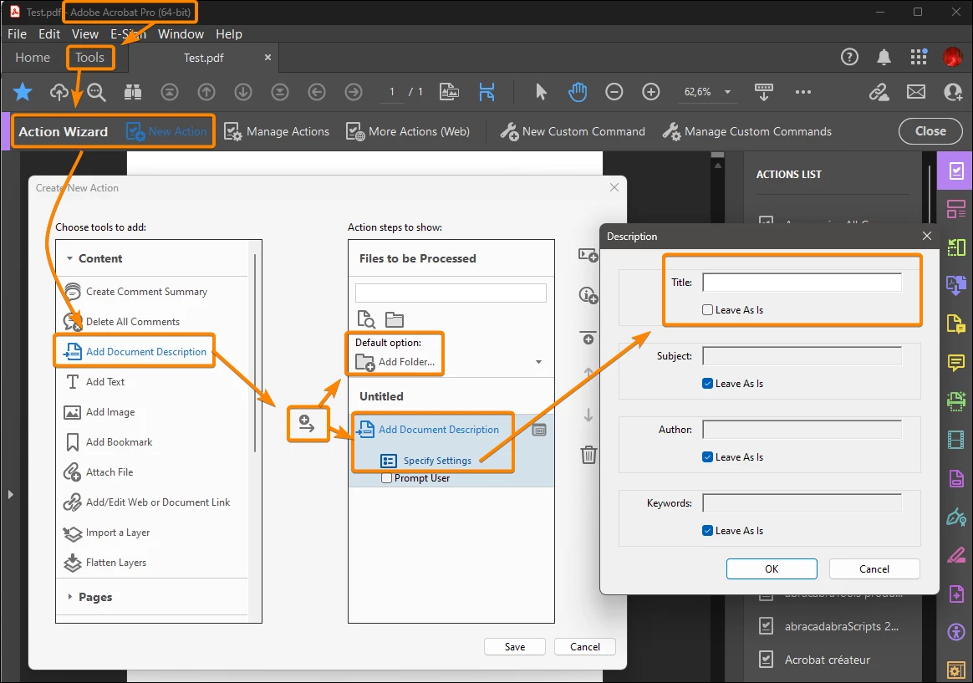Image resolution: width=973 pixels, height=683 pixels.
Task: Click New Custom Command
Action: click(x=573, y=131)
